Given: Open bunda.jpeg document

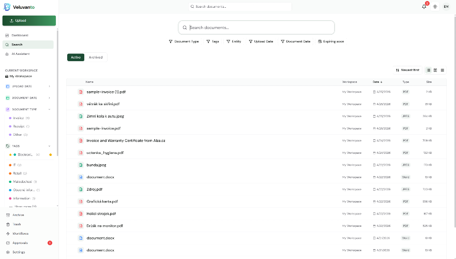Looking at the screenshot, I should (x=96, y=165).
